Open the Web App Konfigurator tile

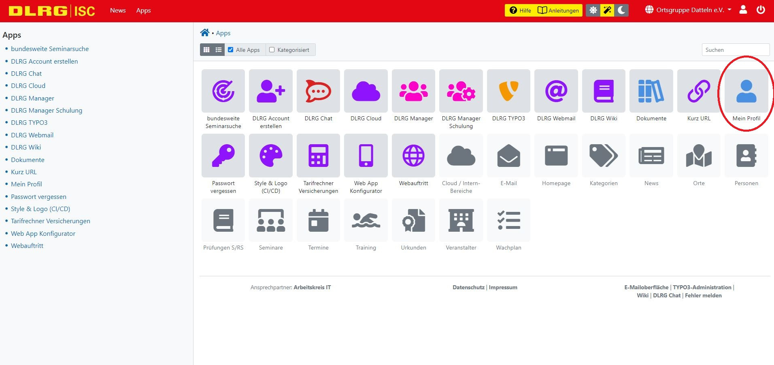click(366, 156)
